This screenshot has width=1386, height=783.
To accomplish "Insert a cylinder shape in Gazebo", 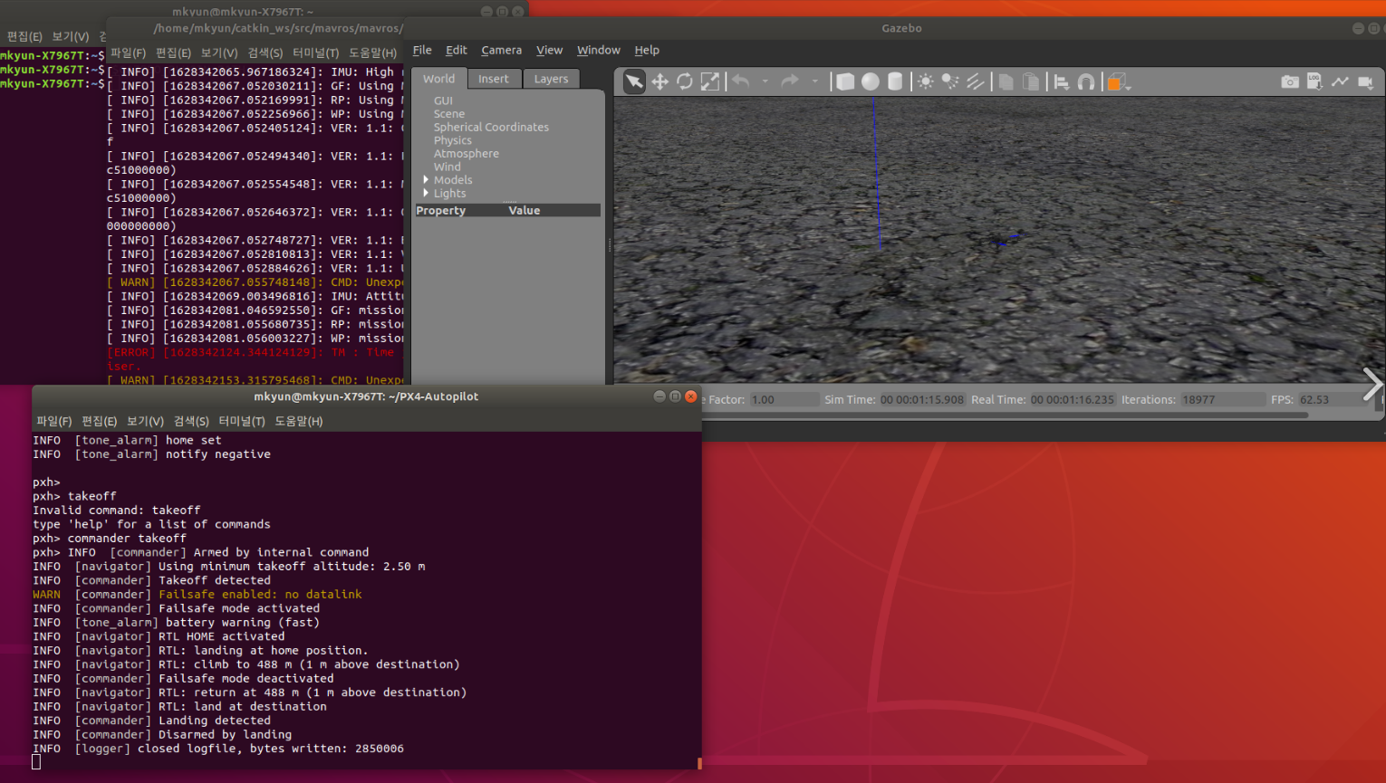I will 895,81.
